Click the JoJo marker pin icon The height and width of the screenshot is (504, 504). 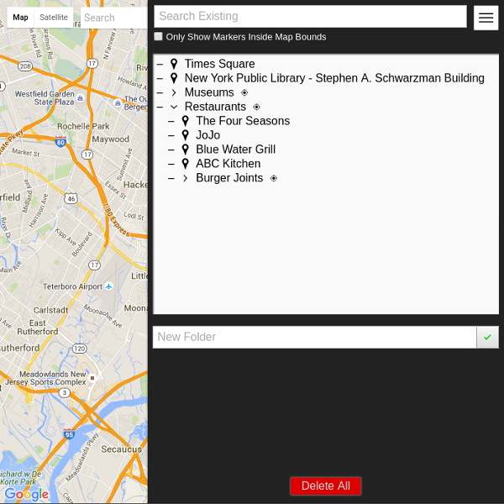[186, 135]
